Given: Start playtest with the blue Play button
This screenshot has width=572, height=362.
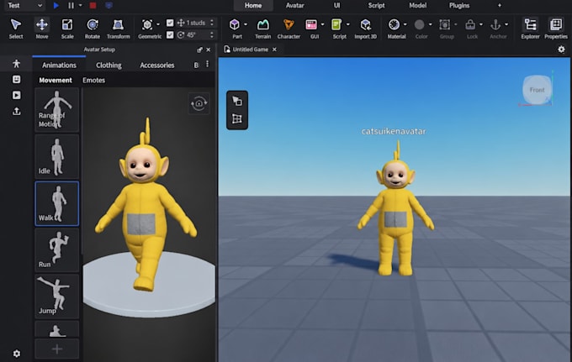Looking at the screenshot, I should (56, 6).
